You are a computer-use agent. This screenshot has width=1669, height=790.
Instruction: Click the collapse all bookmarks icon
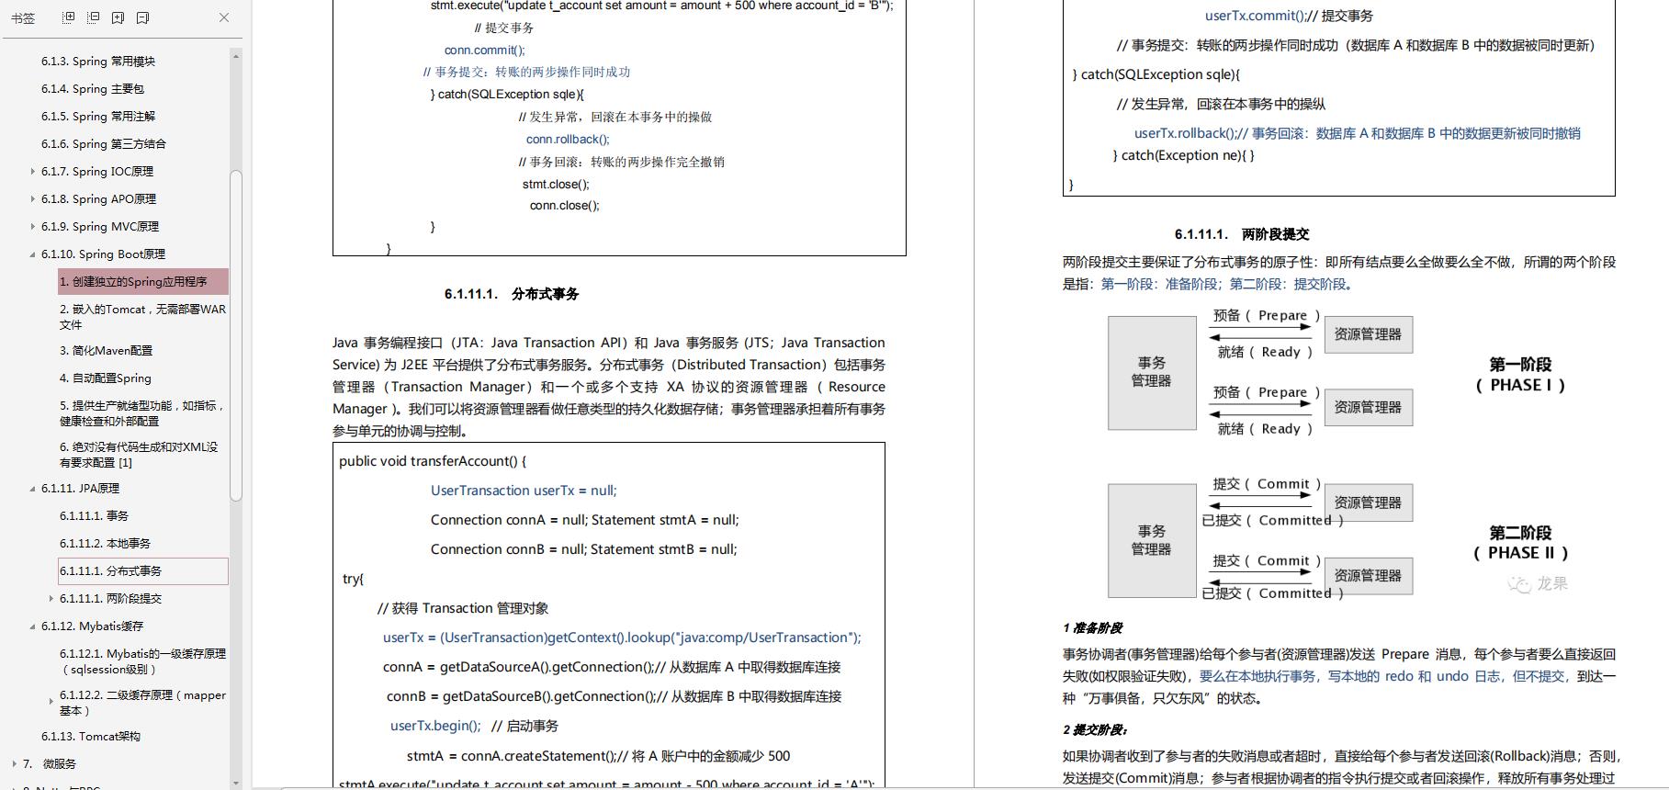tap(93, 17)
